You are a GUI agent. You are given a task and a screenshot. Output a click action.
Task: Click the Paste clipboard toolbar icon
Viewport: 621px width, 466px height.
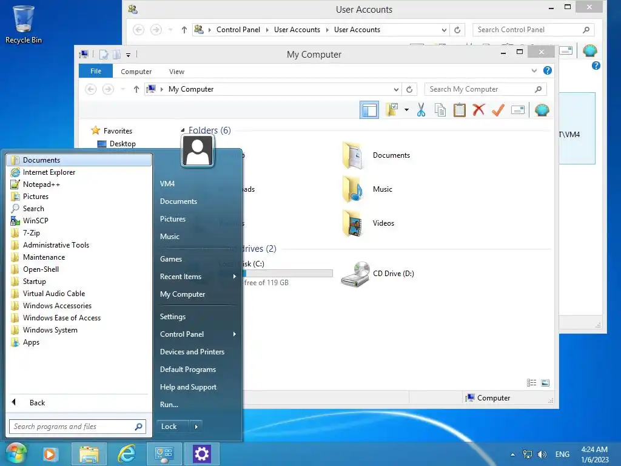coord(460,110)
